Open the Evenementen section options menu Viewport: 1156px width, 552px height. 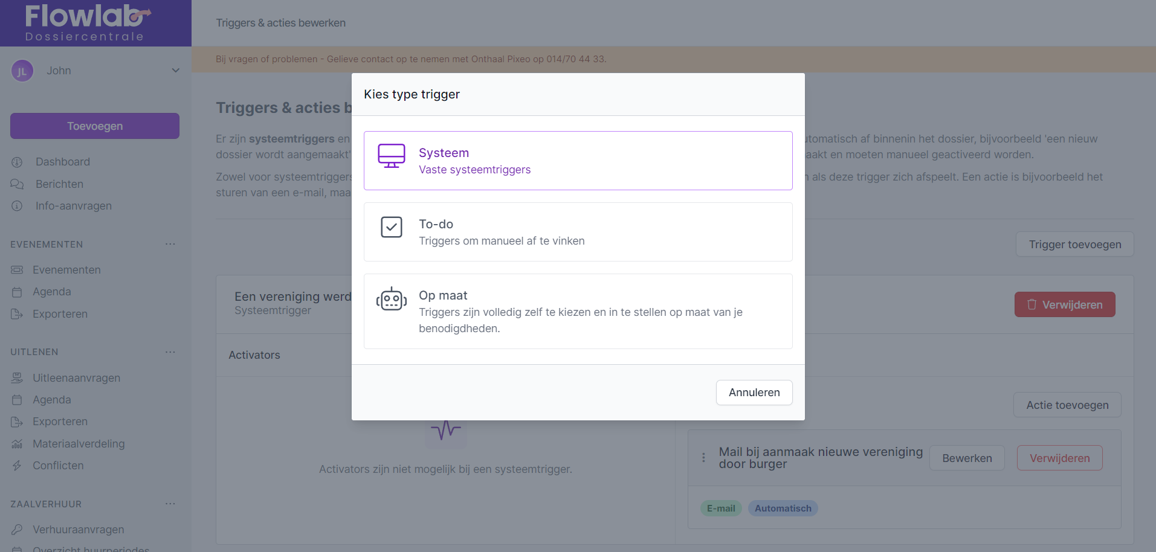[x=170, y=244]
